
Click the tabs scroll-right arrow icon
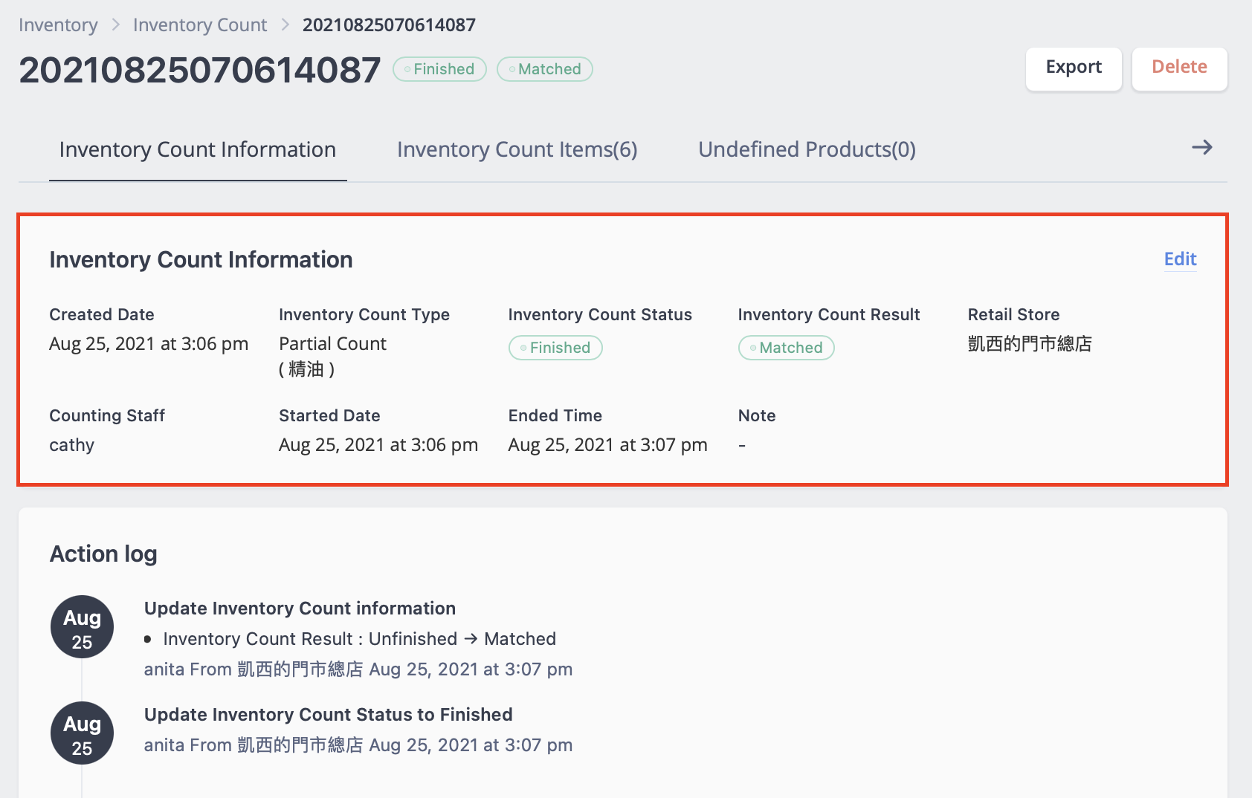point(1201,148)
